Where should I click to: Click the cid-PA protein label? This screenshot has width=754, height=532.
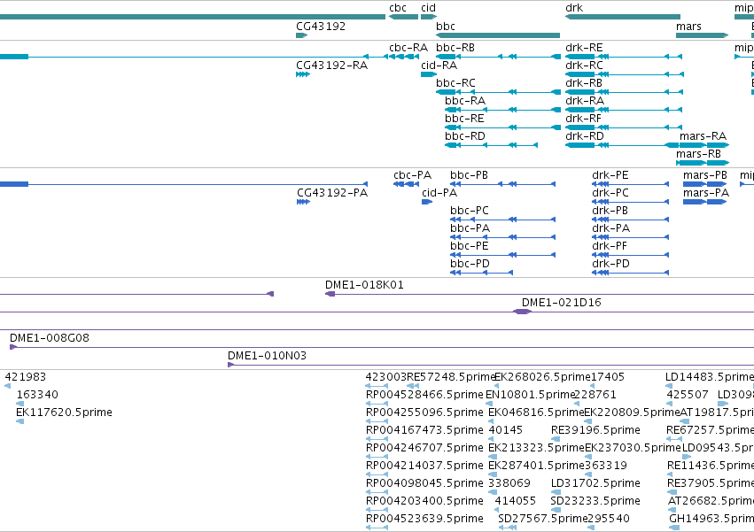click(x=439, y=193)
